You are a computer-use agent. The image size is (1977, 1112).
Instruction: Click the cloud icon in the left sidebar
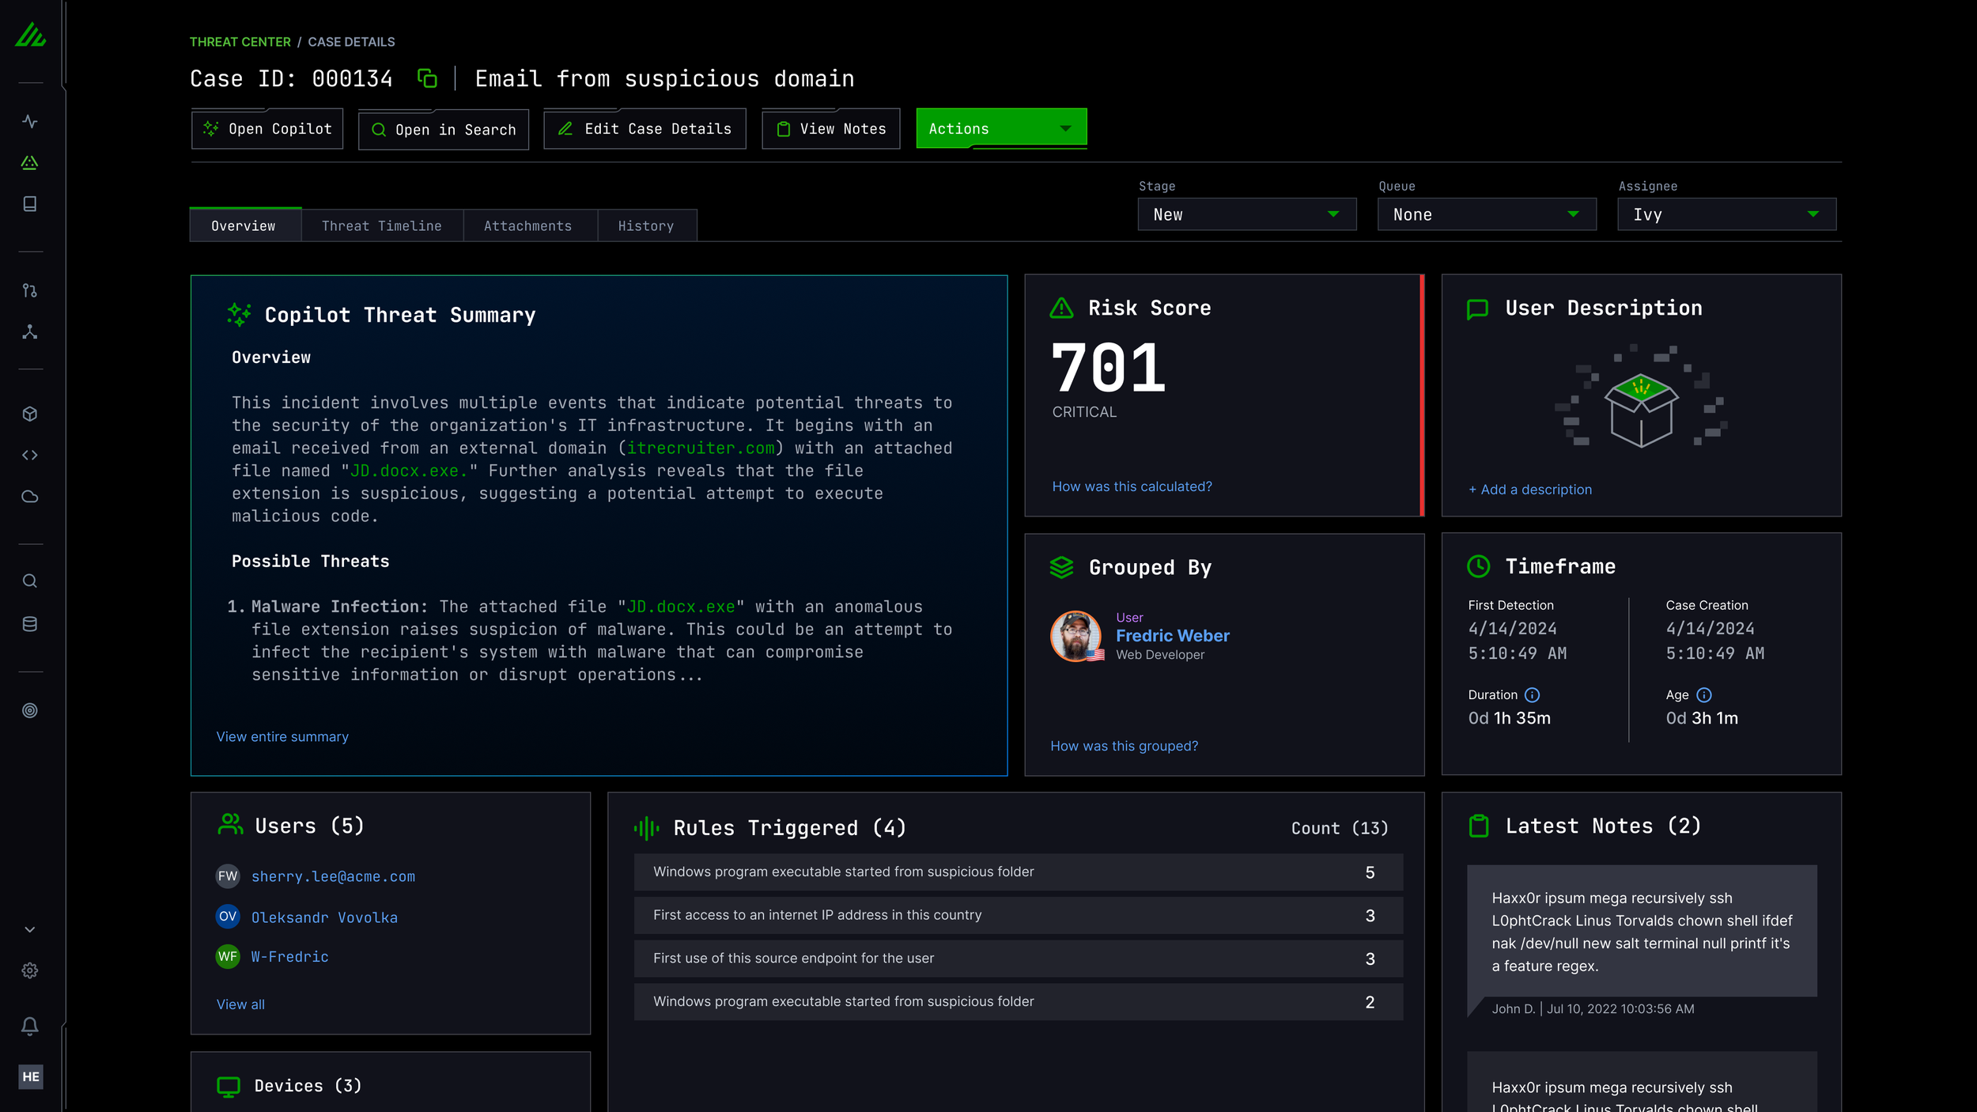pos(30,496)
